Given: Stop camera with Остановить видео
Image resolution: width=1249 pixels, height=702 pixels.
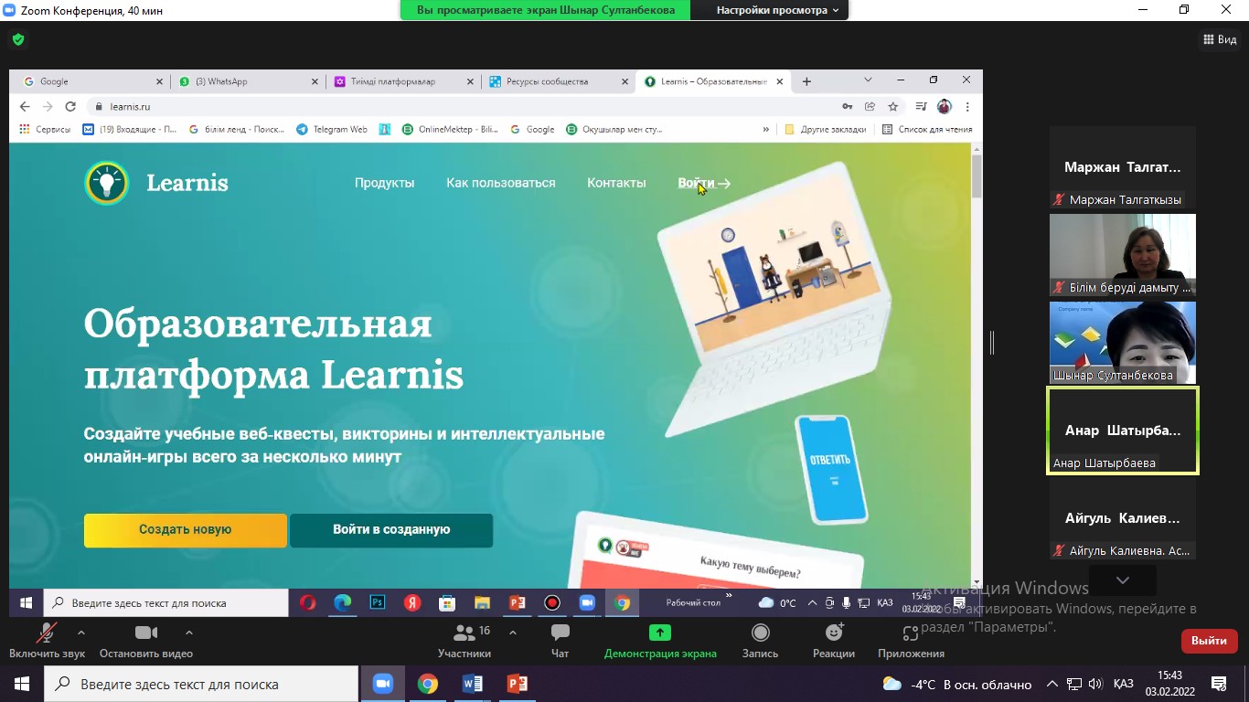Looking at the screenshot, I should [x=146, y=641].
